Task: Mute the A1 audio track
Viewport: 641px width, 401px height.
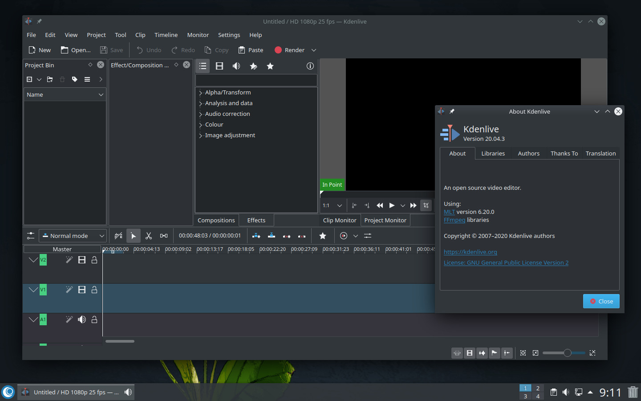Action: 82,319
